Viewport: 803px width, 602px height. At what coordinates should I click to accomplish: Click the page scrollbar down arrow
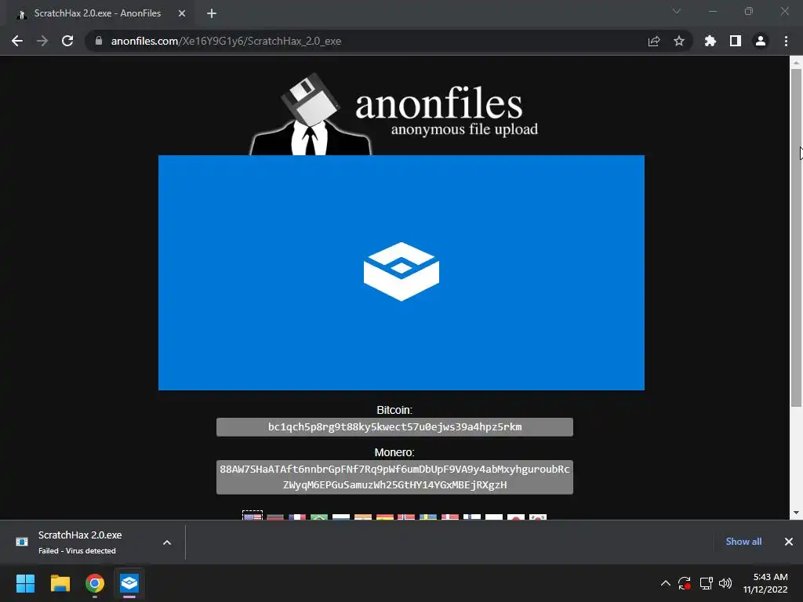[796, 513]
